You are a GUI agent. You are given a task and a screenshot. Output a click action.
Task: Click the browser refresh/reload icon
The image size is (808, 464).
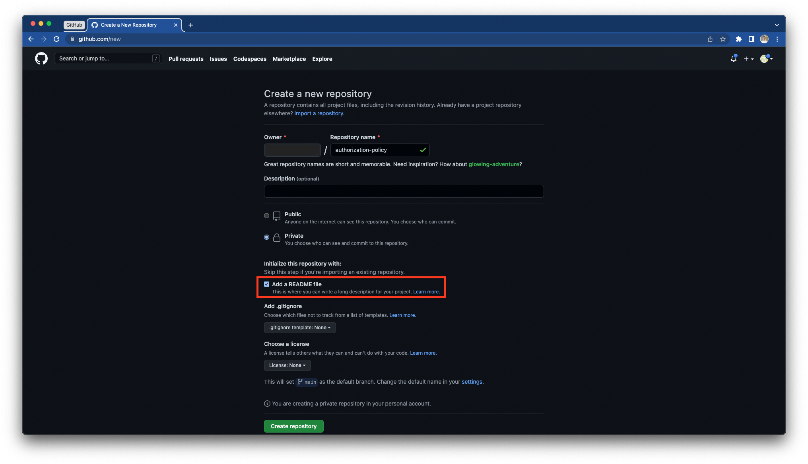pos(56,39)
